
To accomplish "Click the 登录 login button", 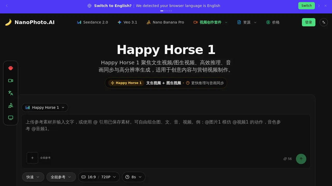I will pyautogui.click(x=309, y=22).
